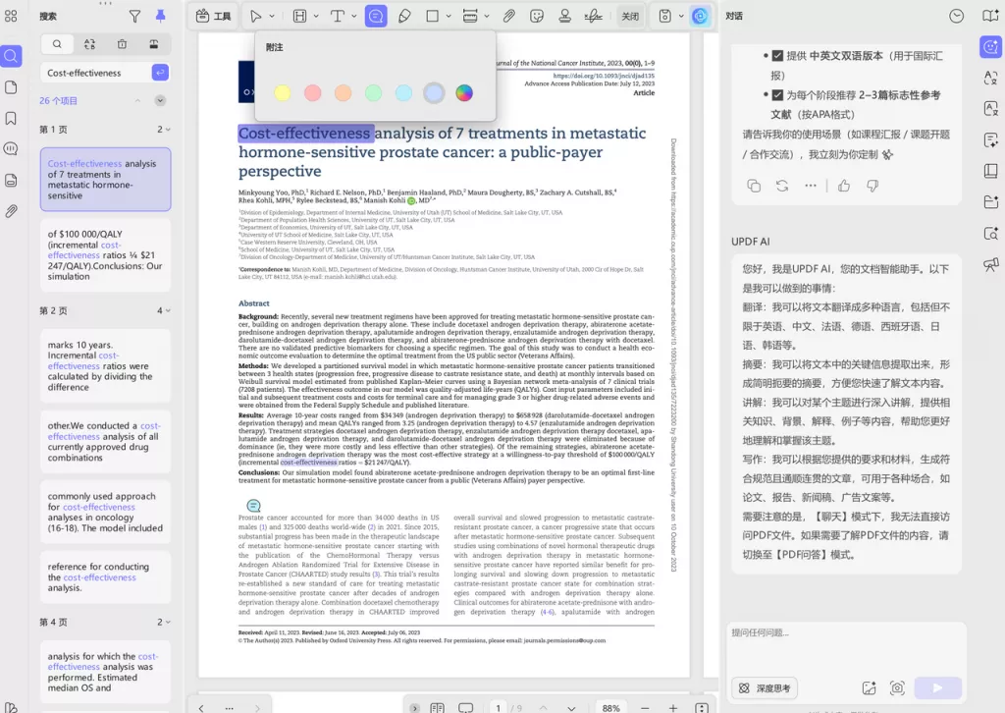Select the pencil annotation tool
The image size is (1005, 713).
click(x=404, y=15)
